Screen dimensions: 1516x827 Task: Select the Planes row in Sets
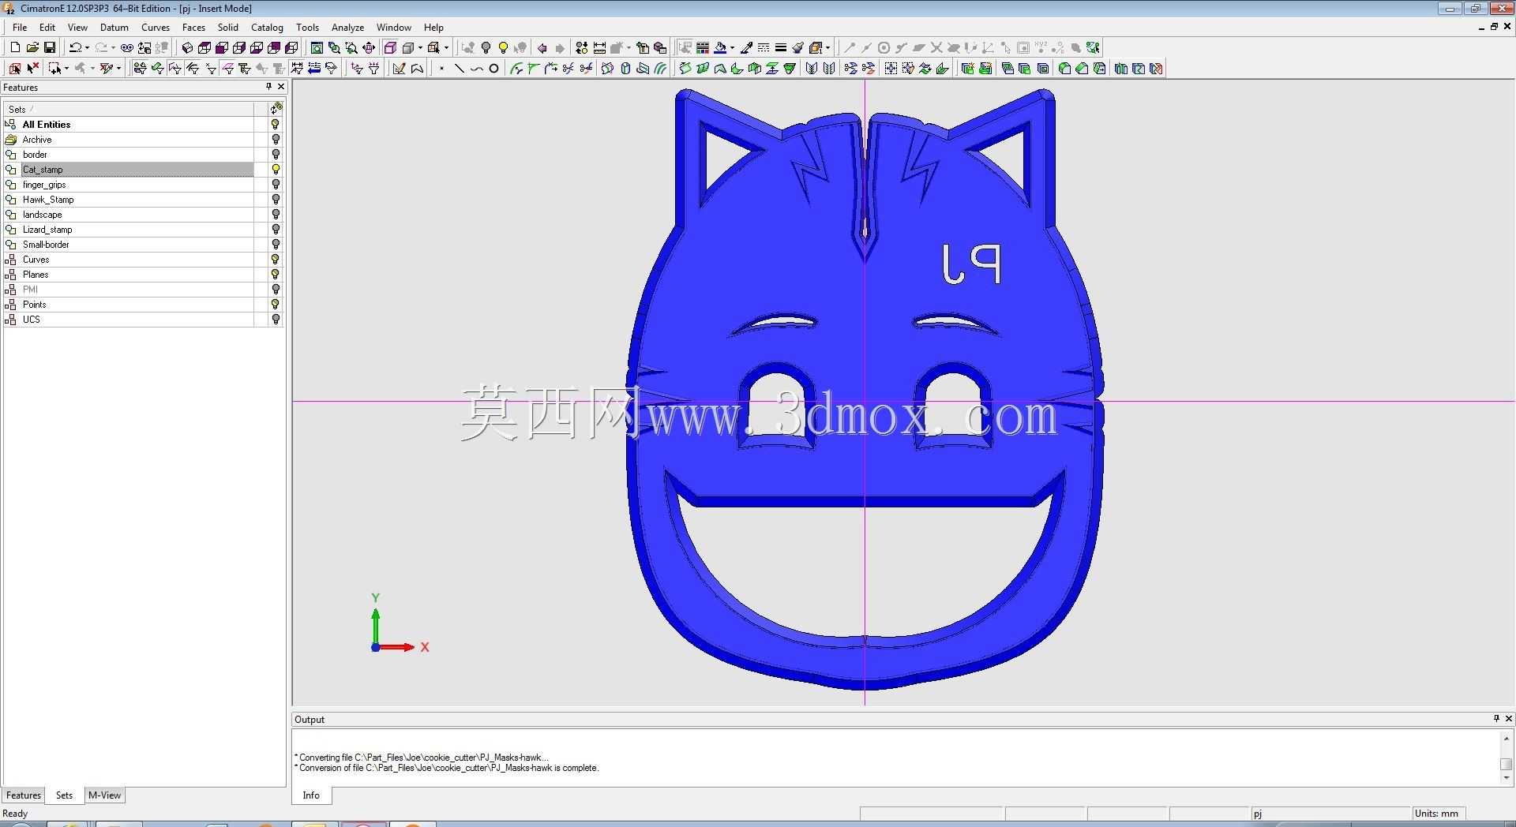129,275
